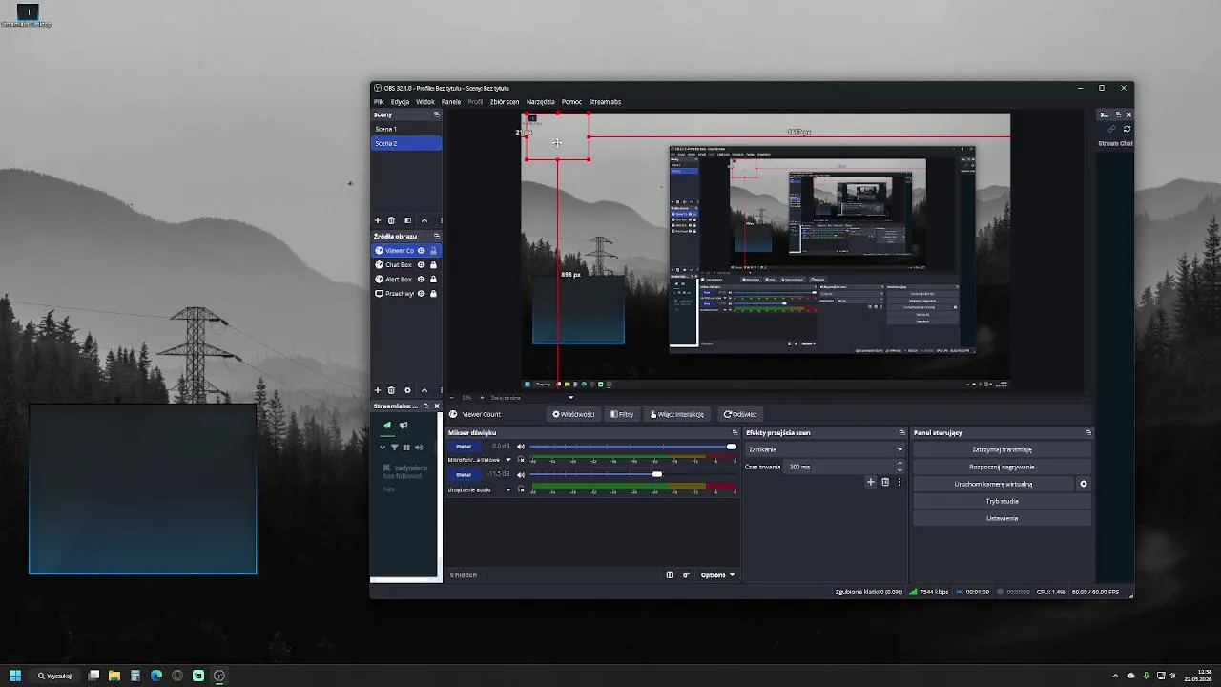Open advanced audio properties gears icon
1221x687 pixels.
(686, 575)
